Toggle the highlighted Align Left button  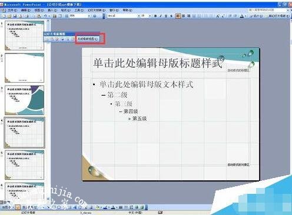tap(178, 16)
